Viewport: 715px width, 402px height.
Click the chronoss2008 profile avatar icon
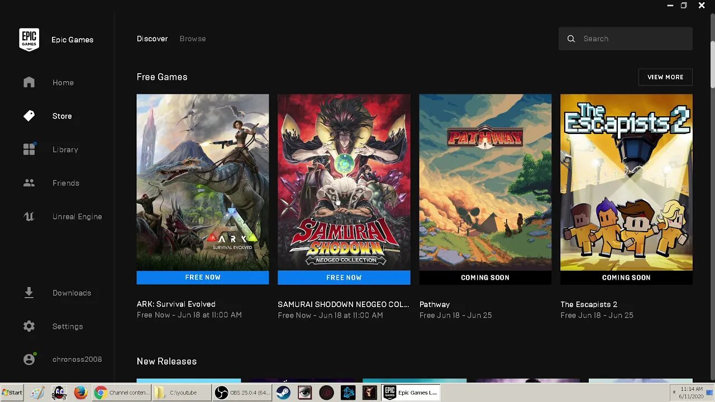click(x=29, y=360)
